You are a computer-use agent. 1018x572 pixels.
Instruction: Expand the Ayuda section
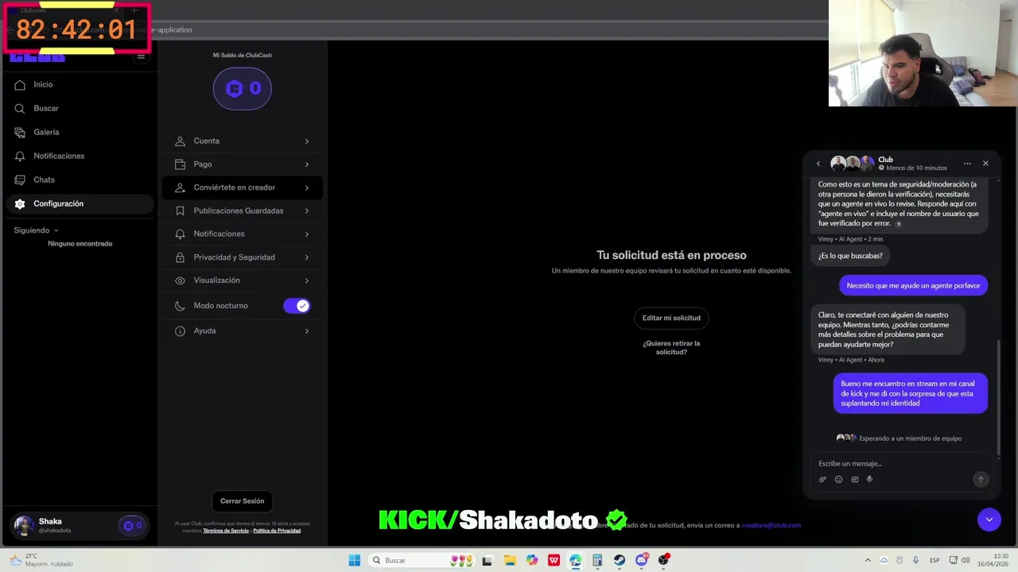(243, 330)
